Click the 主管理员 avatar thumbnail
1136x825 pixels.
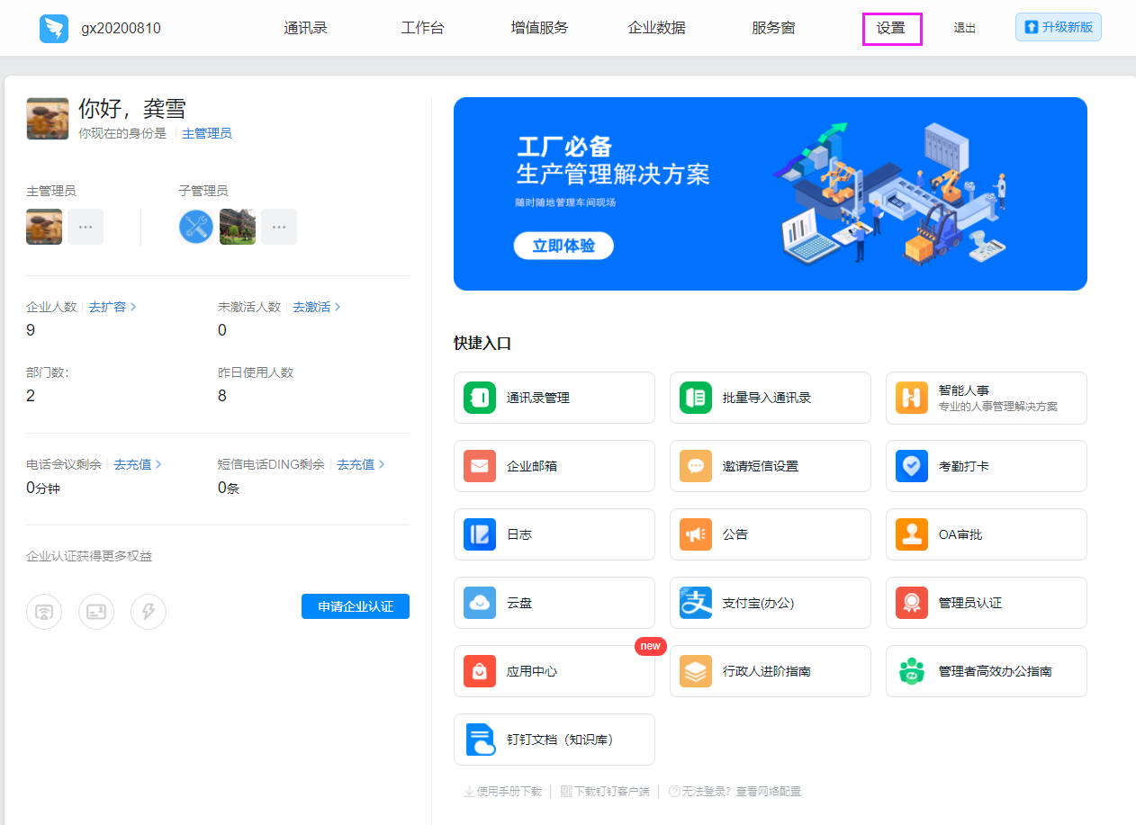click(44, 227)
